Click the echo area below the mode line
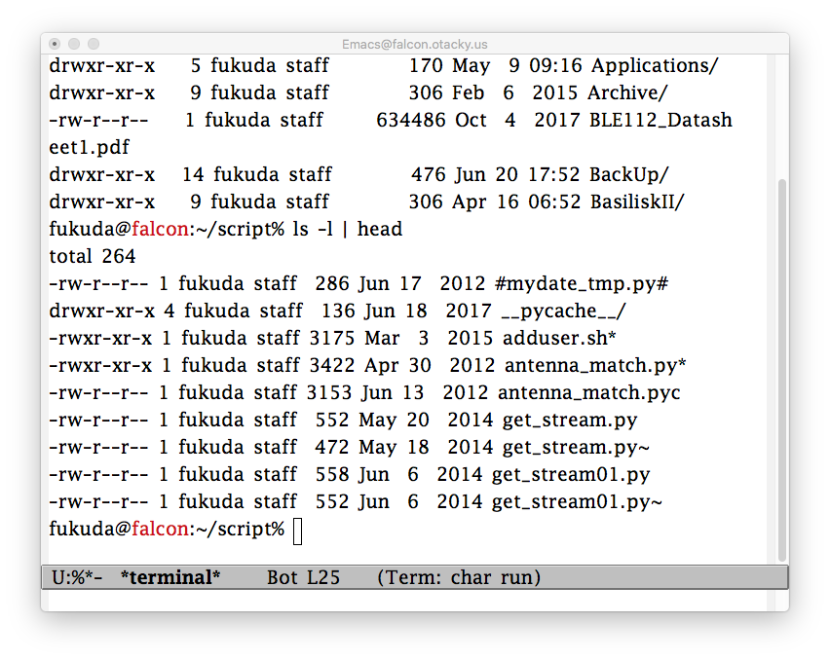This screenshot has height=660, width=830. point(407,601)
